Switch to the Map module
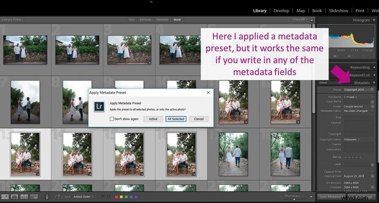The height and width of the screenshot is (203, 379). coord(300,11)
